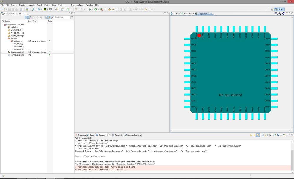Select the C/C++ perspective button
The image size is (294, 179).
(x=279, y=9)
